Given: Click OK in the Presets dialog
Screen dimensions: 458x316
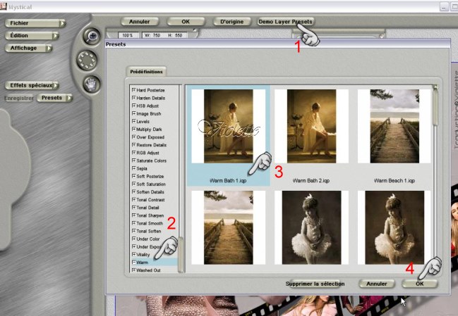Looking at the screenshot, I should coord(419,284).
